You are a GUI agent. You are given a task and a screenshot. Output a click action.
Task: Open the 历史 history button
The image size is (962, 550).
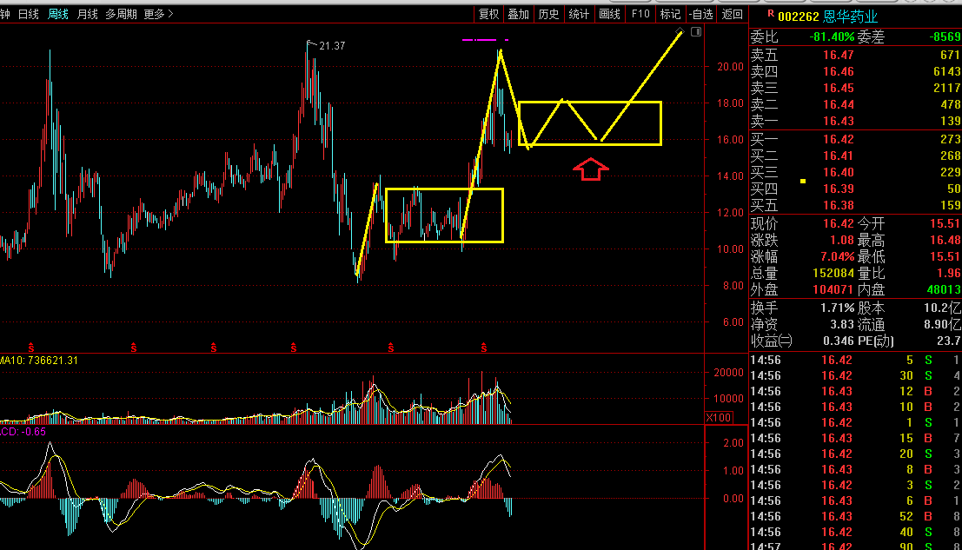point(548,14)
